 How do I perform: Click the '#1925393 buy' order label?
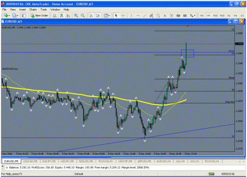(x=10, y=69)
